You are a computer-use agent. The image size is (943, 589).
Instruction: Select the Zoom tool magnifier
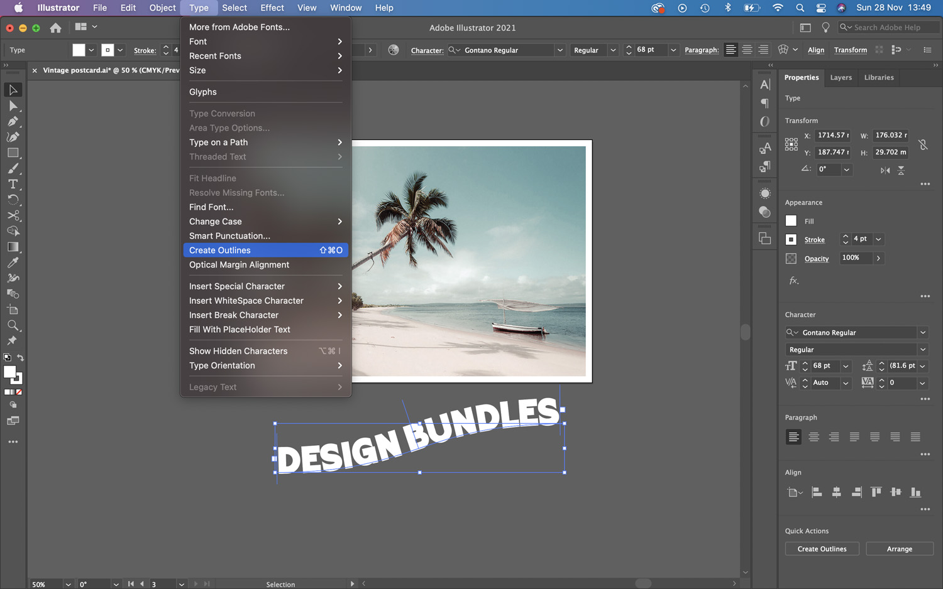(x=13, y=325)
